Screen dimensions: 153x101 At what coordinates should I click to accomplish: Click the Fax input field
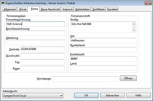43,62
